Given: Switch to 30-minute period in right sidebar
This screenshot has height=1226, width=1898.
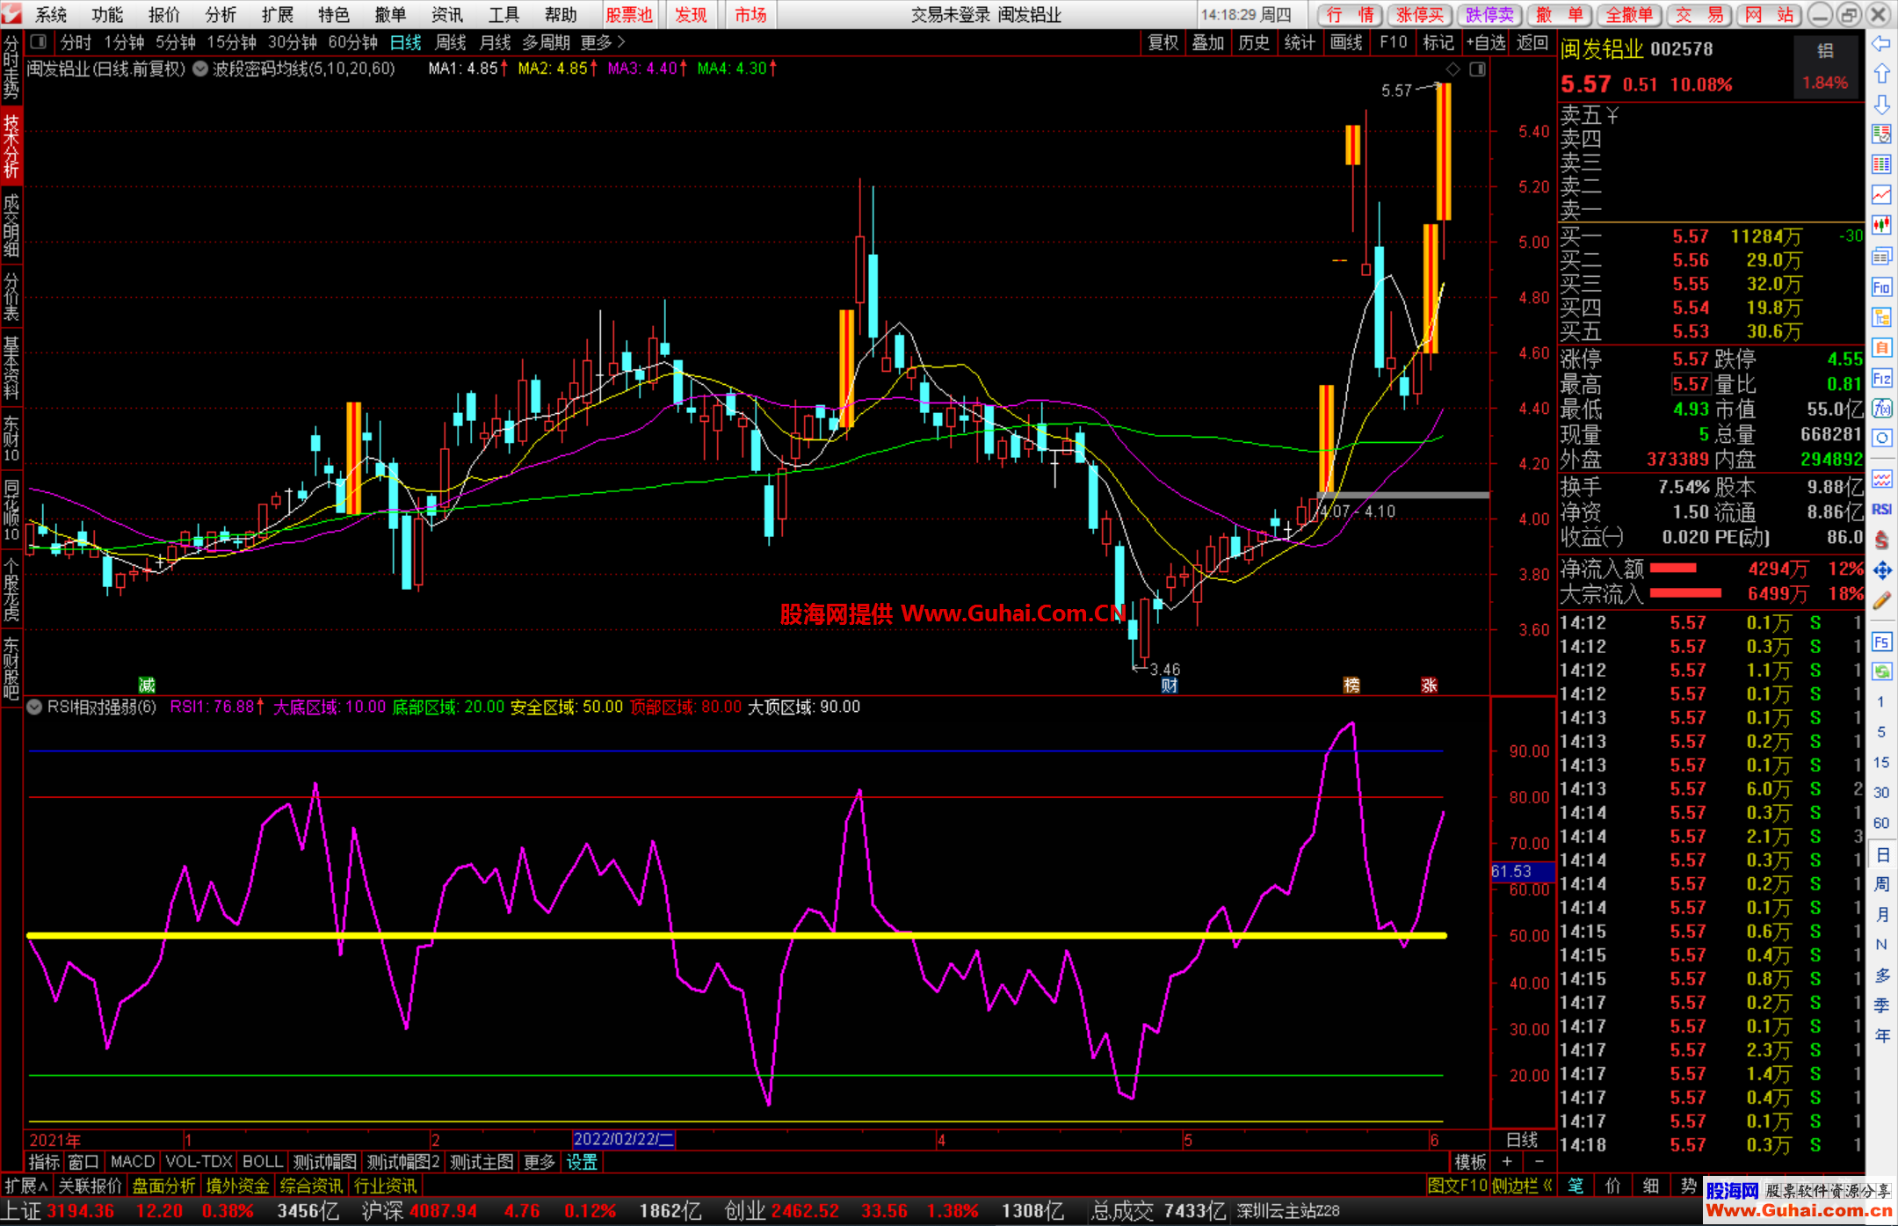Looking at the screenshot, I should point(1880,793).
